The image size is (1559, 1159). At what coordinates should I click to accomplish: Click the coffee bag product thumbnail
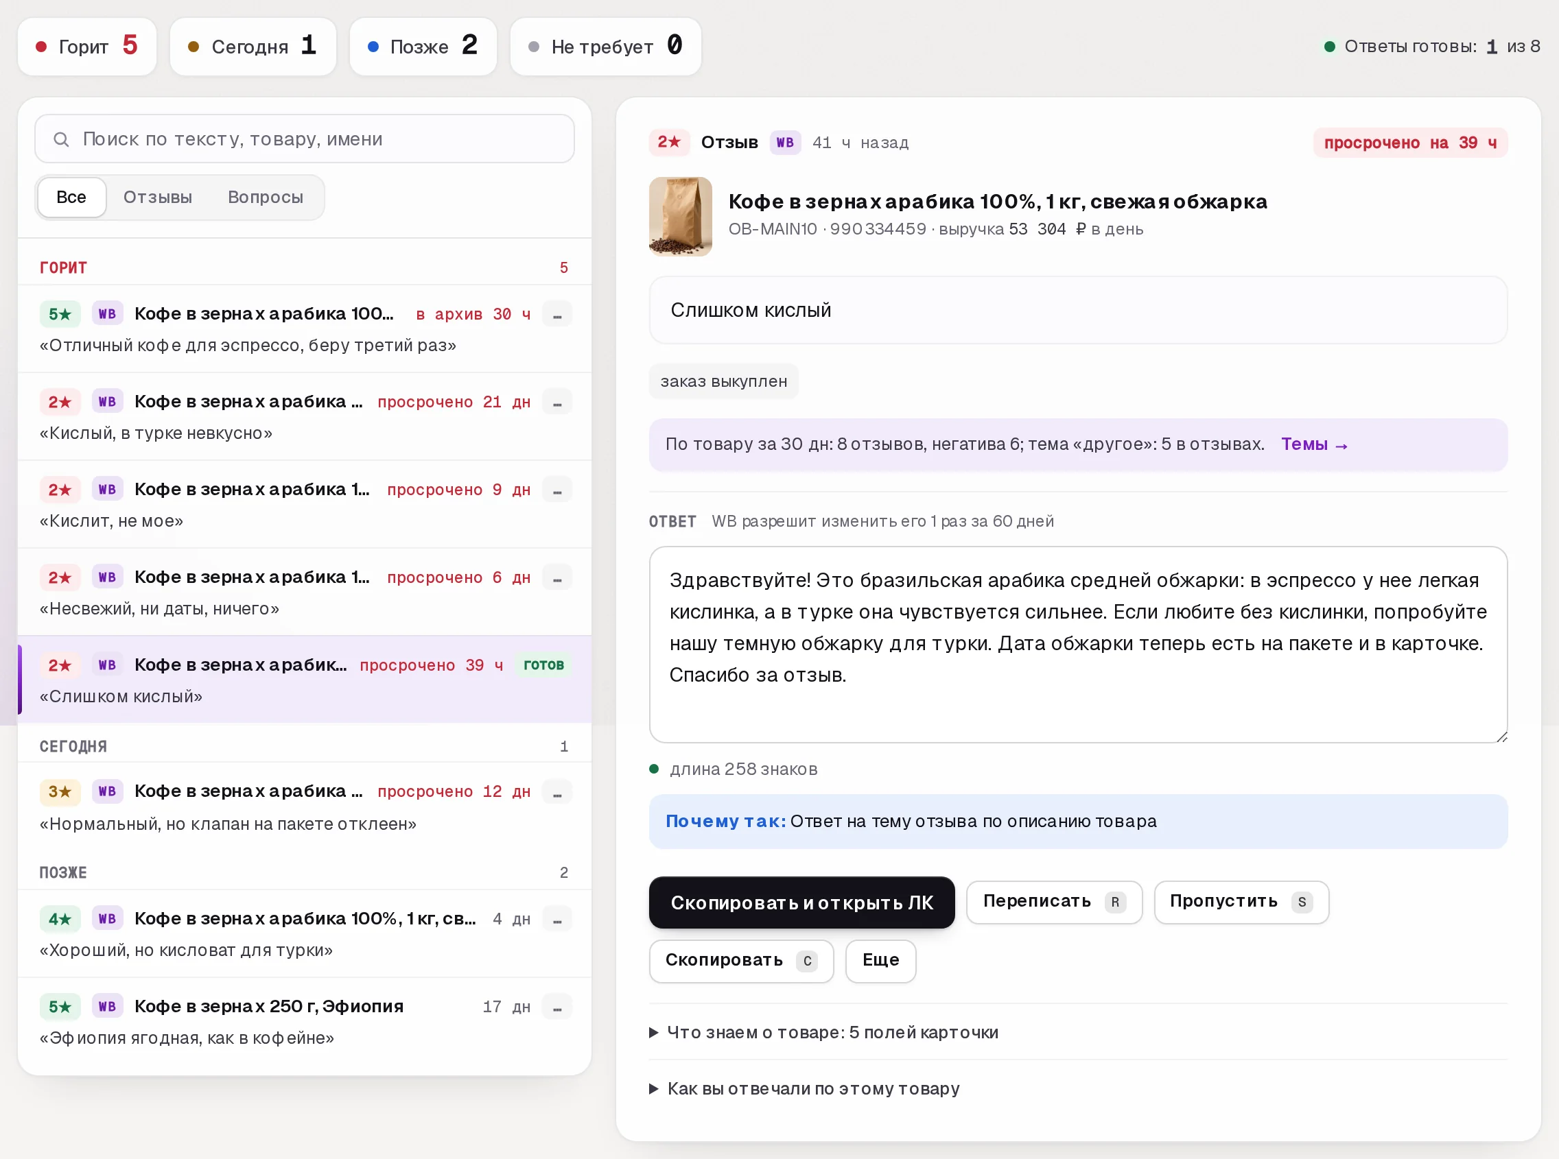pyautogui.click(x=680, y=216)
